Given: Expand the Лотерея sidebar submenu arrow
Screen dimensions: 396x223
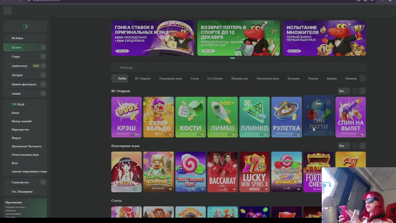Looking at the screenshot, I should [43, 75].
